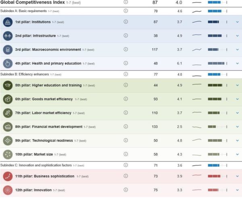242x198 pixels.
Task: Click Subindex A Basic requirements heading
Action: pyautogui.click(x=23, y=11)
